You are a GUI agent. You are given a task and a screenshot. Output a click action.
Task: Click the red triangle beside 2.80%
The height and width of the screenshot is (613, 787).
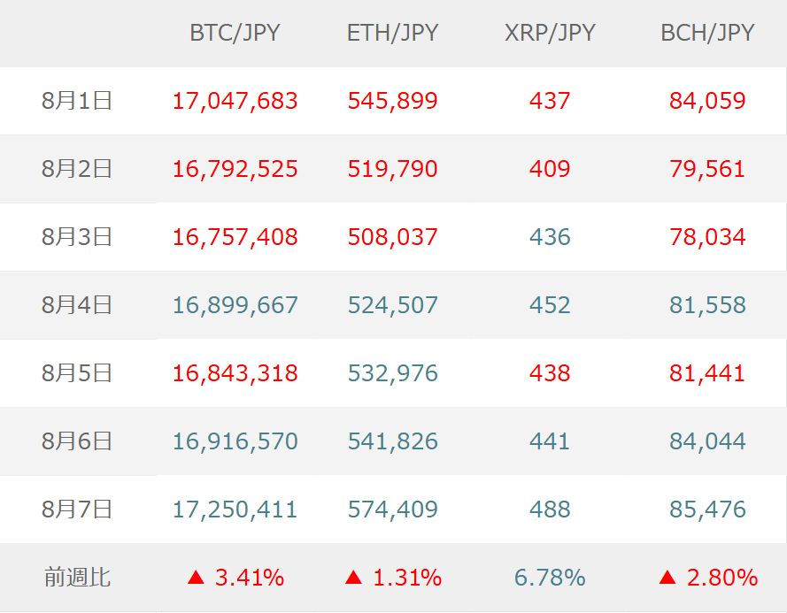tap(667, 579)
